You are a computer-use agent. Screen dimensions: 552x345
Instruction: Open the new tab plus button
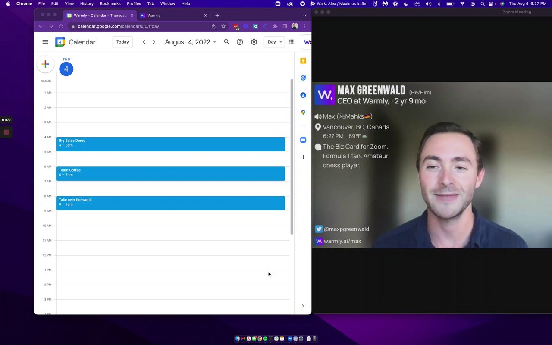(217, 15)
